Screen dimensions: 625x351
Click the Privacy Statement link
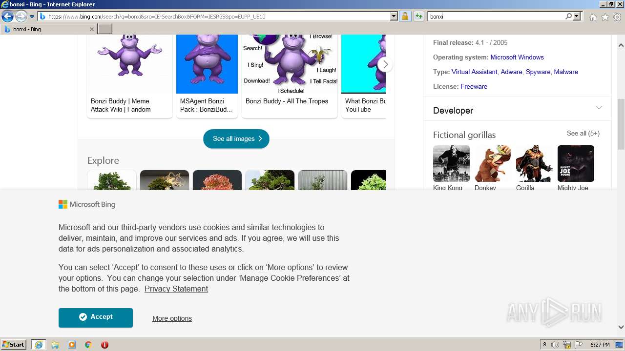[x=176, y=289]
